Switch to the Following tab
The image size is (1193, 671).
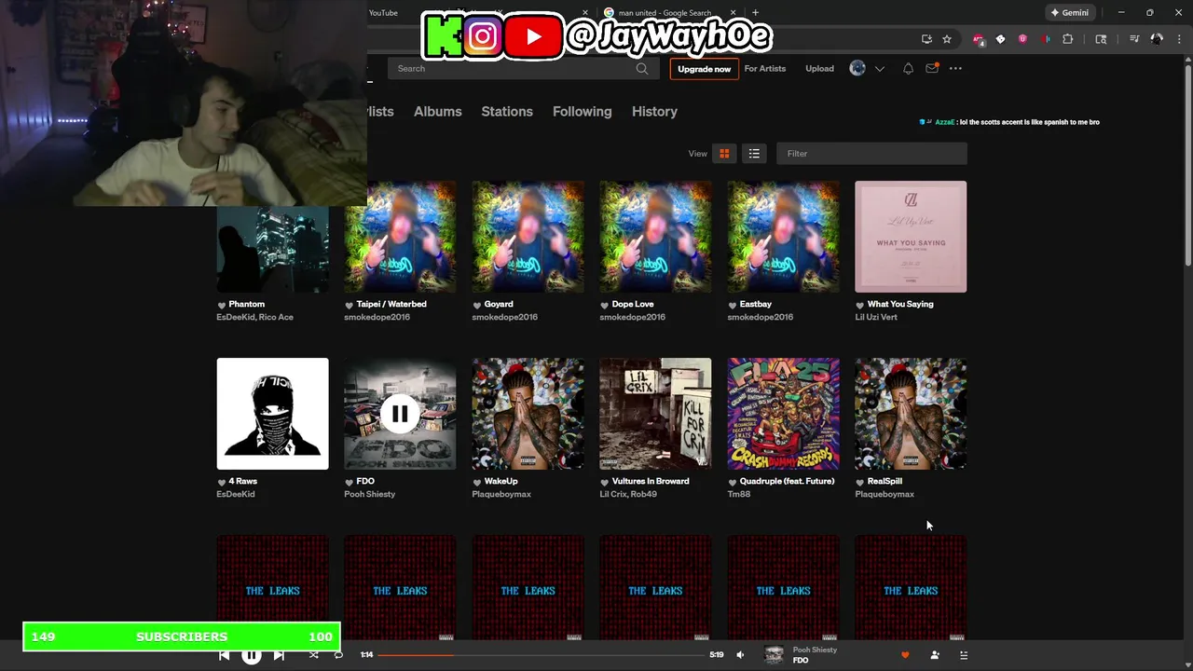pos(583,112)
